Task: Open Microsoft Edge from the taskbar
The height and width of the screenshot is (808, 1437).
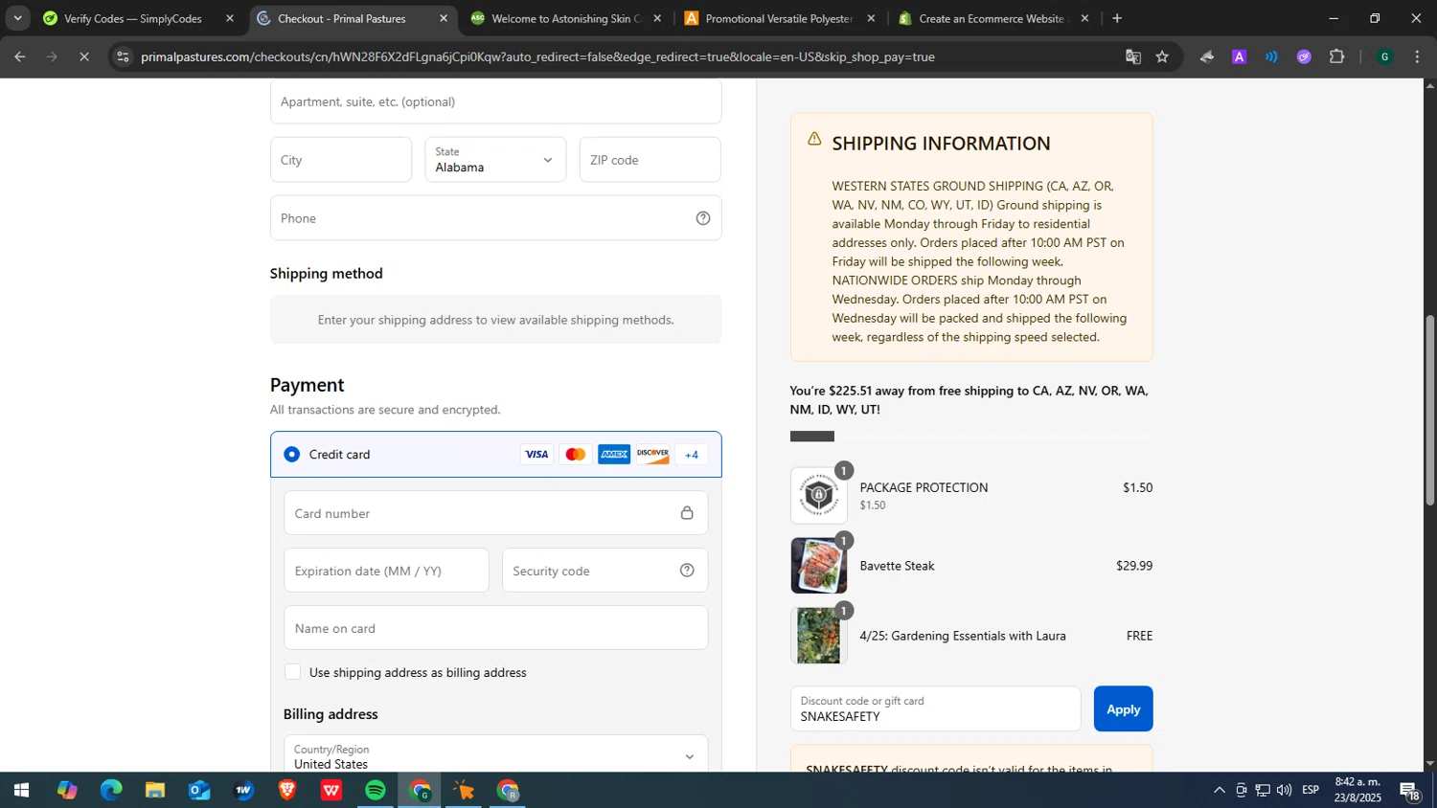Action: pos(111,791)
